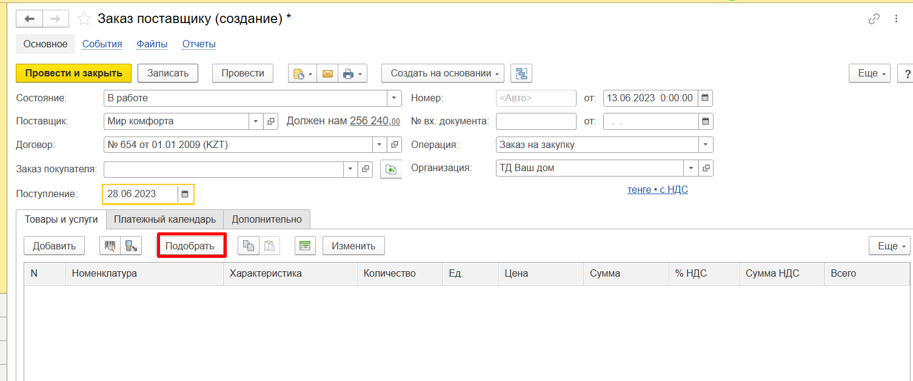Click the barcode search icon
The height and width of the screenshot is (381, 913).
(x=110, y=246)
